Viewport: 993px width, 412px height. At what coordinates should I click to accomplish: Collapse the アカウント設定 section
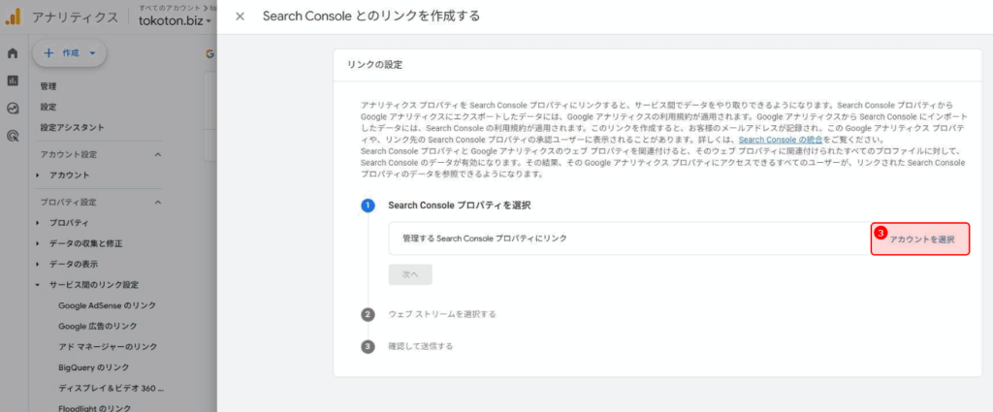pyautogui.click(x=157, y=154)
